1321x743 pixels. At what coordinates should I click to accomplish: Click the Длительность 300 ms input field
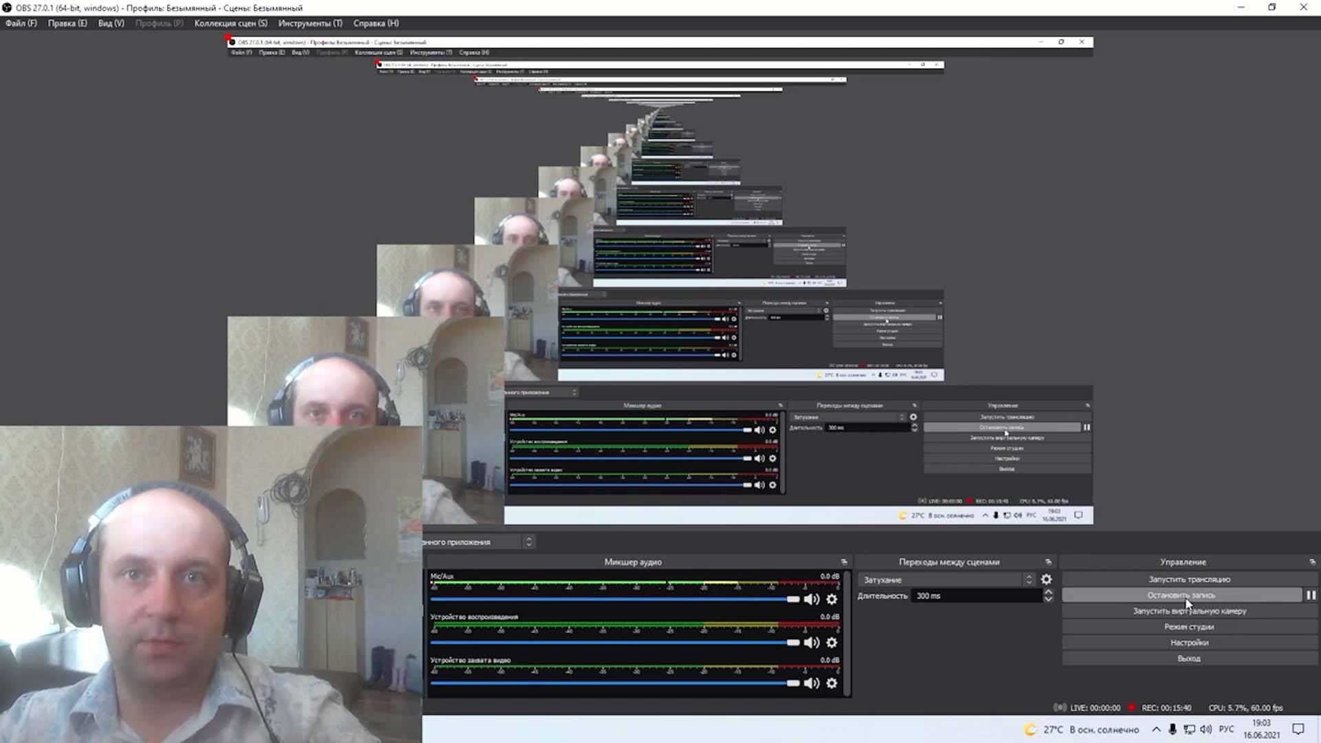(977, 596)
